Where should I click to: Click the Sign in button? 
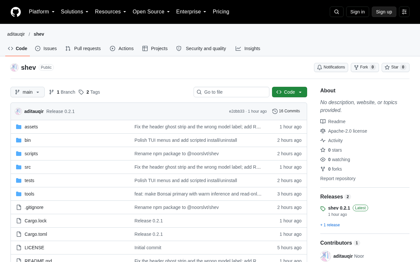[x=358, y=12]
